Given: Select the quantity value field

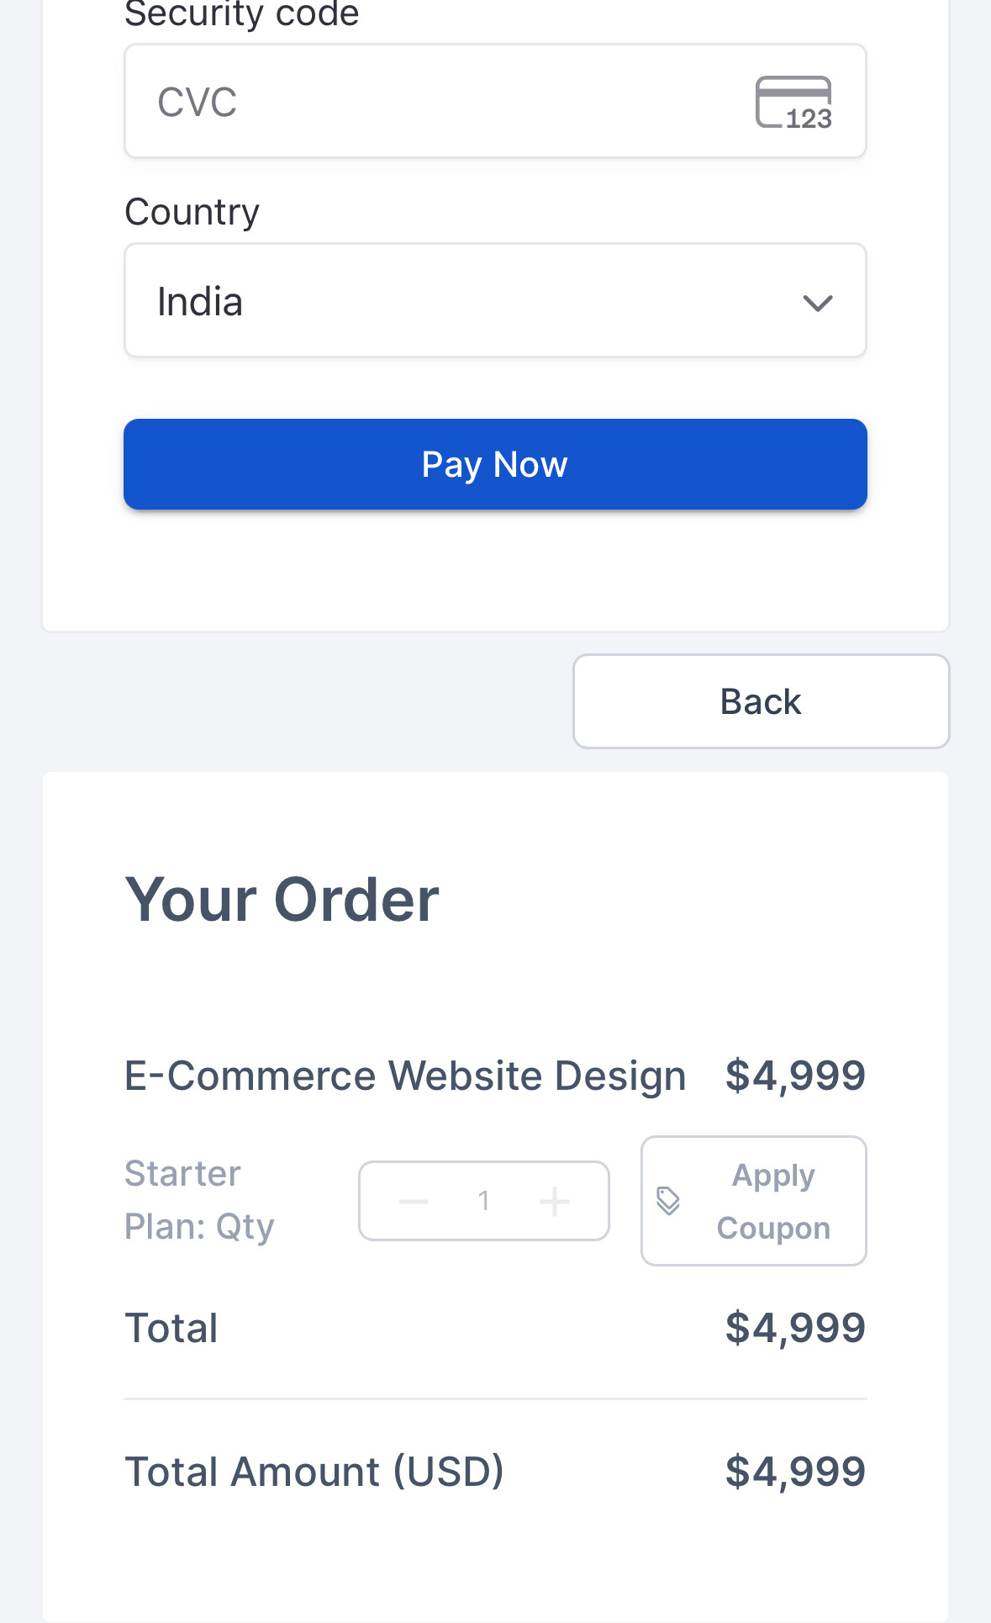Looking at the screenshot, I should click(484, 1201).
